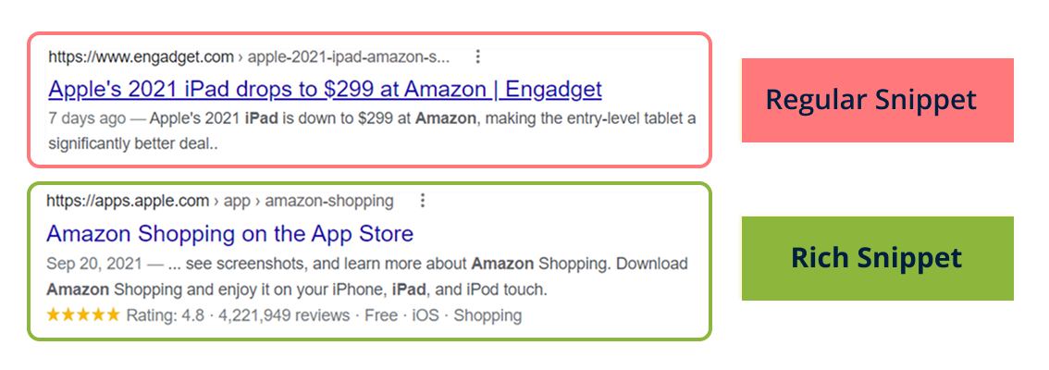Open the Amazon Shopping on the App Store link
1049x370 pixels.
(229, 233)
